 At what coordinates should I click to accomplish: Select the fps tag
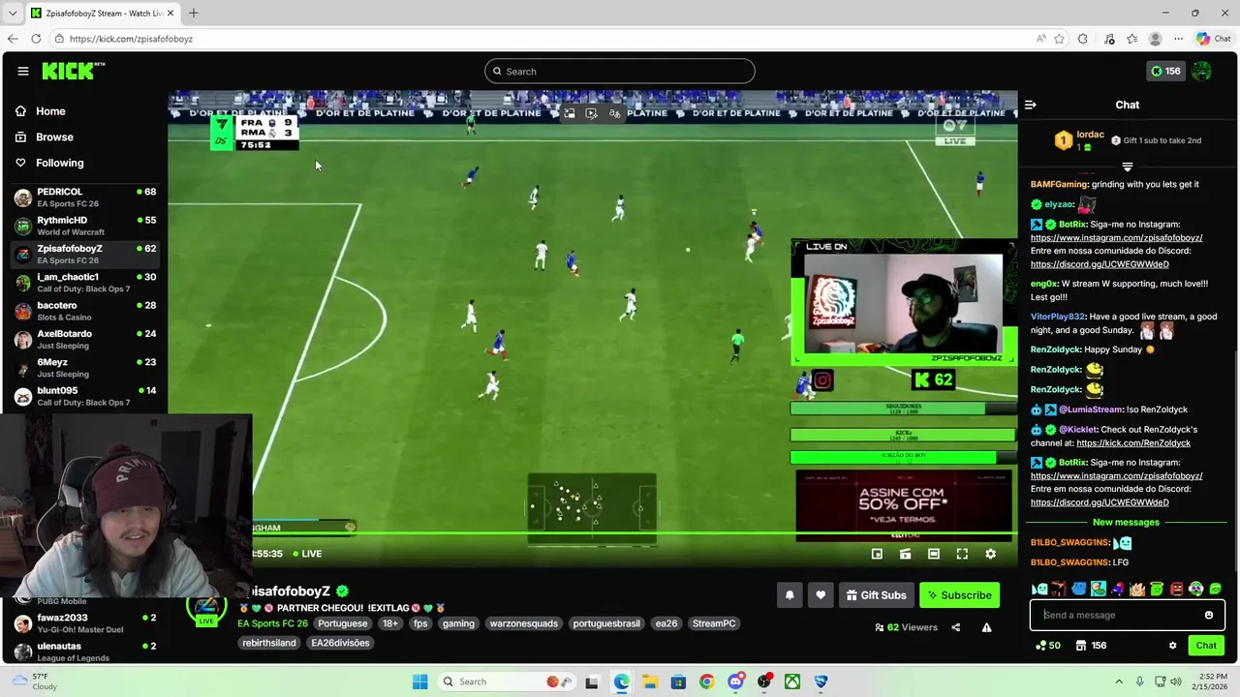click(420, 623)
